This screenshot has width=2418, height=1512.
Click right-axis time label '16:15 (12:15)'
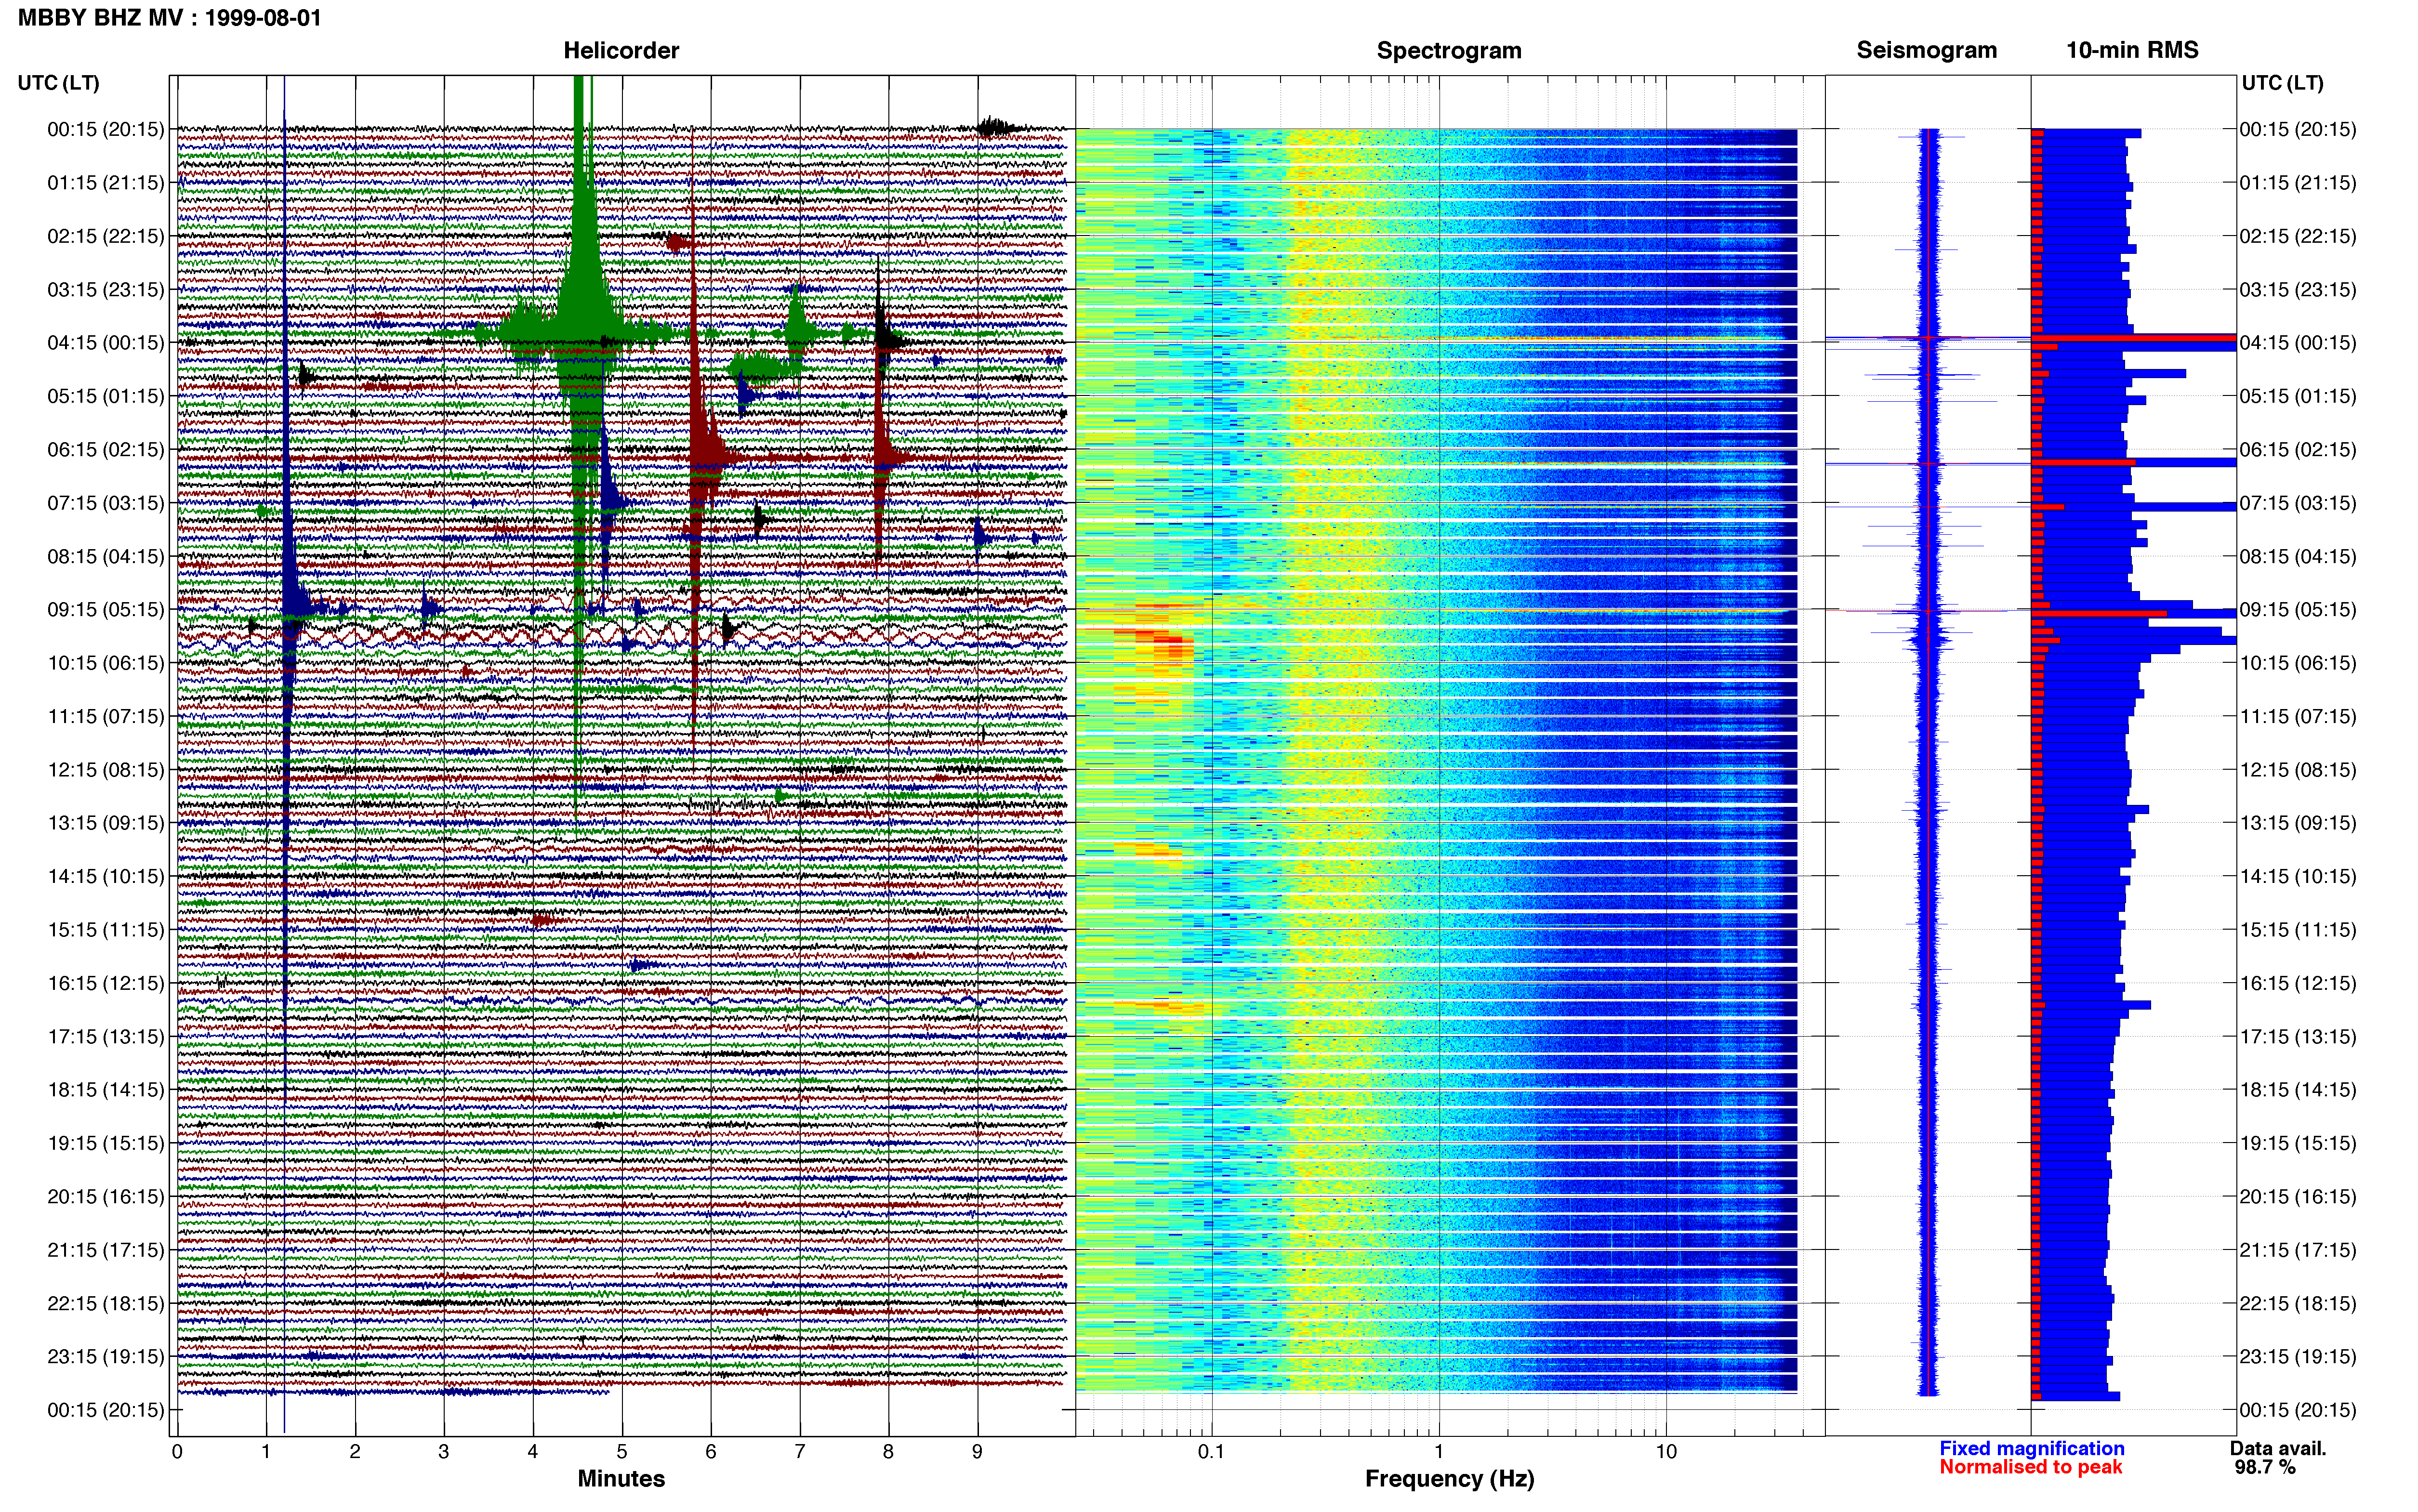[2298, 983]
